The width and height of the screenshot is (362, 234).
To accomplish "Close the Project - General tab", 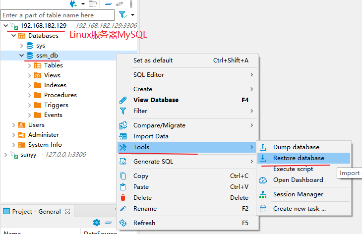I will (x=68, y=211).
